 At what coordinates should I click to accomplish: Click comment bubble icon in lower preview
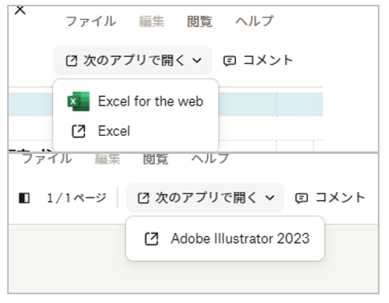coord(302,198)
